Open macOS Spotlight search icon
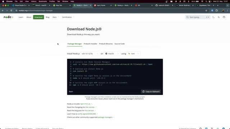 (206, 1)
